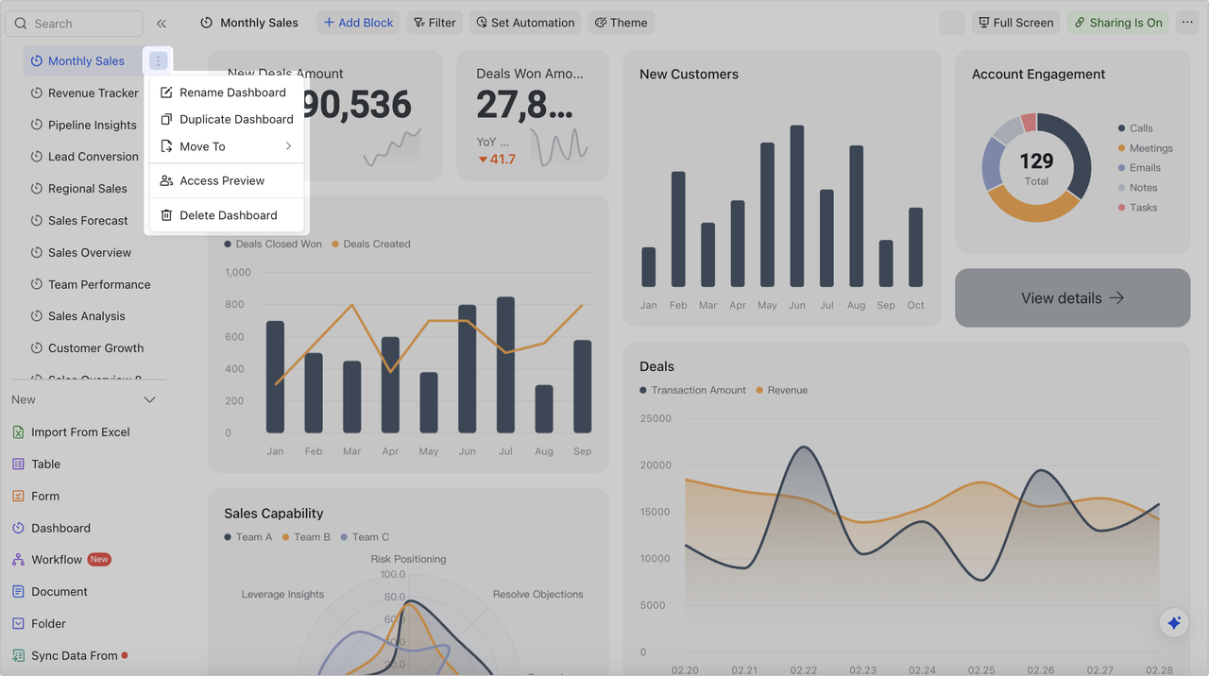Click the Sync Data From icon
This screenshot has height=676, width=1209.
pyautogui.click(x=18, y=655)
